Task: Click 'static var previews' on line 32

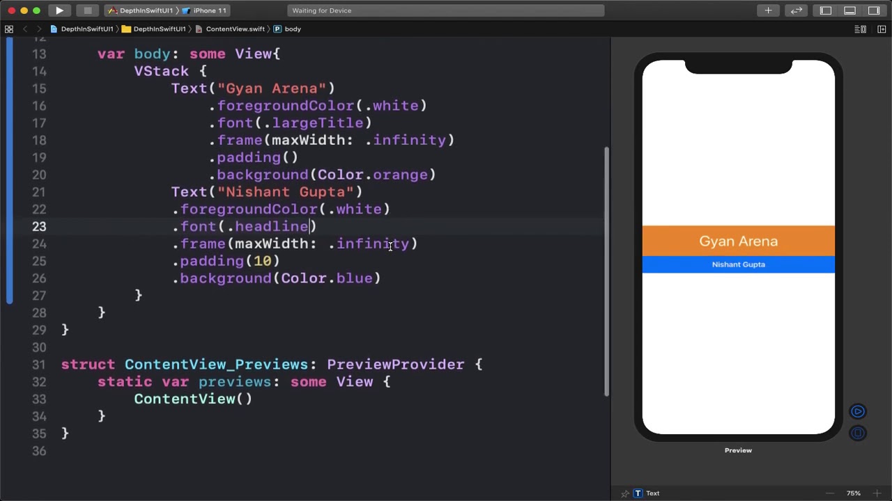Action: pos(184,382)
